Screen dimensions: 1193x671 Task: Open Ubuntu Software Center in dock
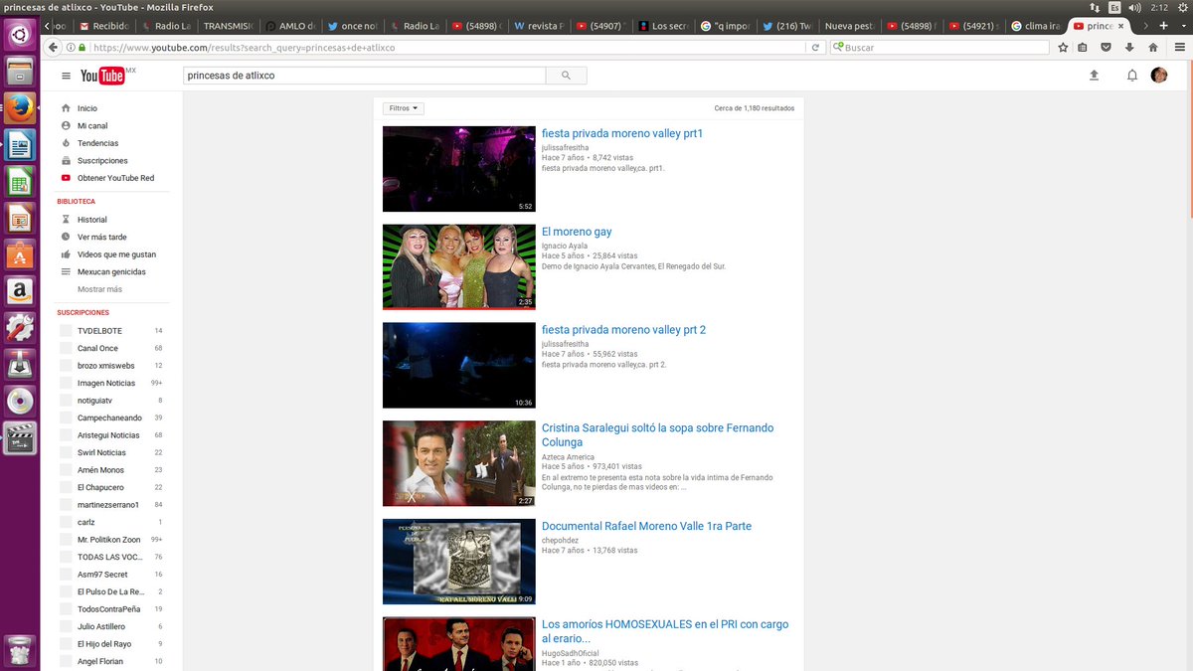click(20, 255)
